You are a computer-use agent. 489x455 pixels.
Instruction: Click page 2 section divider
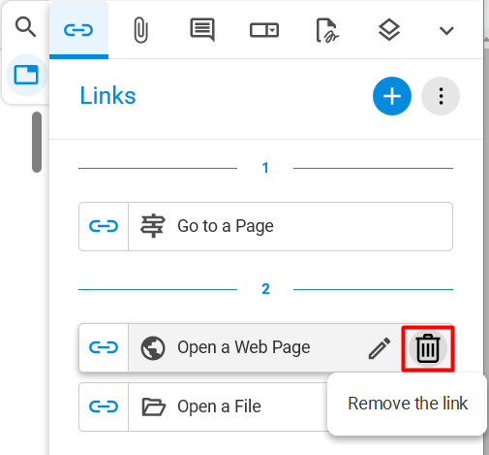click(x=265, y=289)
